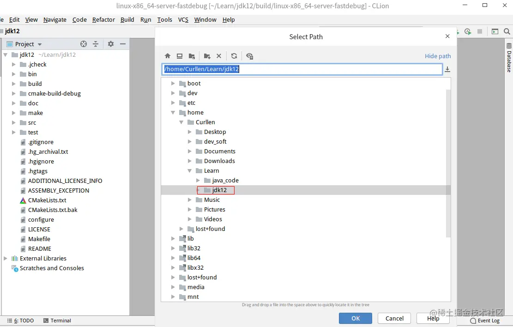Screen dimensions: 513x327
Task: Delete selected item icon in Select Path
Action: [219, 56]
